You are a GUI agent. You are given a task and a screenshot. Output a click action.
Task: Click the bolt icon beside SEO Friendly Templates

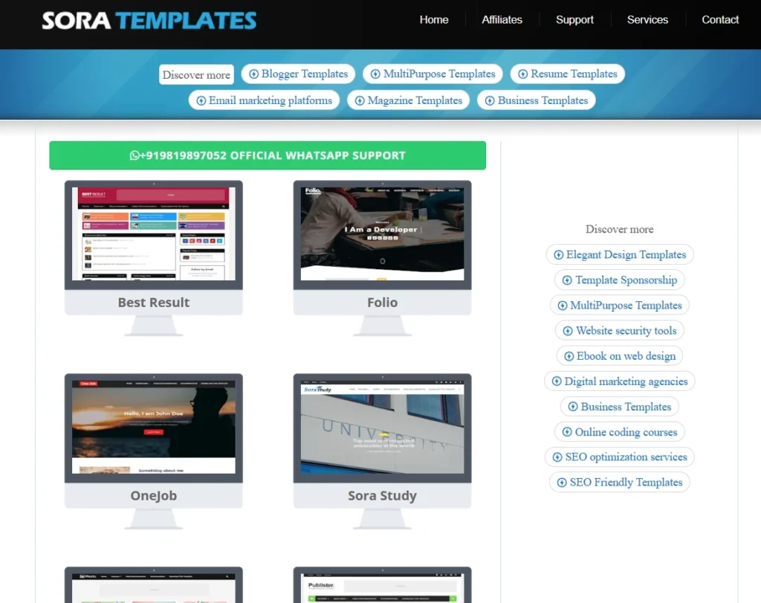(x=562, y=482)
